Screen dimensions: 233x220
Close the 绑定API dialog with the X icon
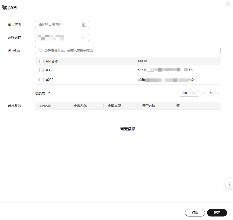(x=228, y=4)
